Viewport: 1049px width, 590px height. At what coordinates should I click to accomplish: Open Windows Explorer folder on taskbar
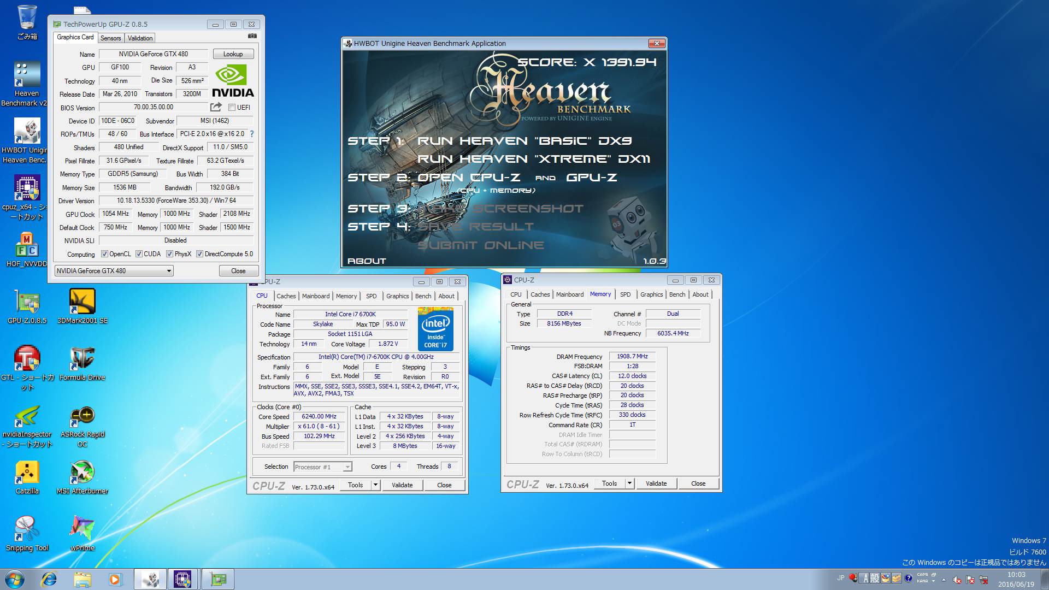[x=82, y=579]
